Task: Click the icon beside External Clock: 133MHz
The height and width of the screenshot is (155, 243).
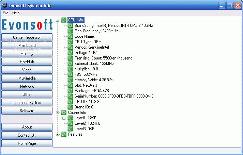Action: [70, 64]
